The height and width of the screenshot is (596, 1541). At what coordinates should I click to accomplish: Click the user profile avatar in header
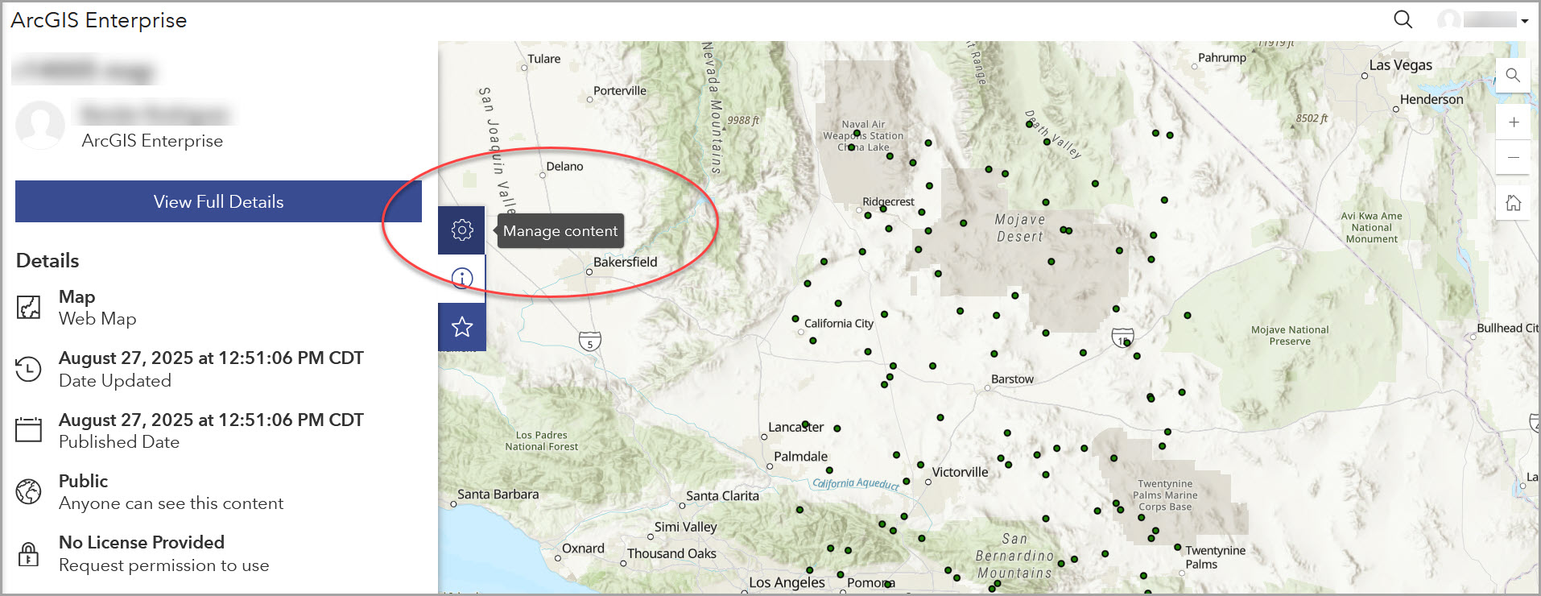[x=1449, y=20]
